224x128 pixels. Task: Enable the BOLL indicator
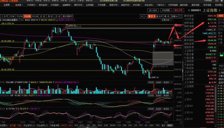click(x=82, y=126)
